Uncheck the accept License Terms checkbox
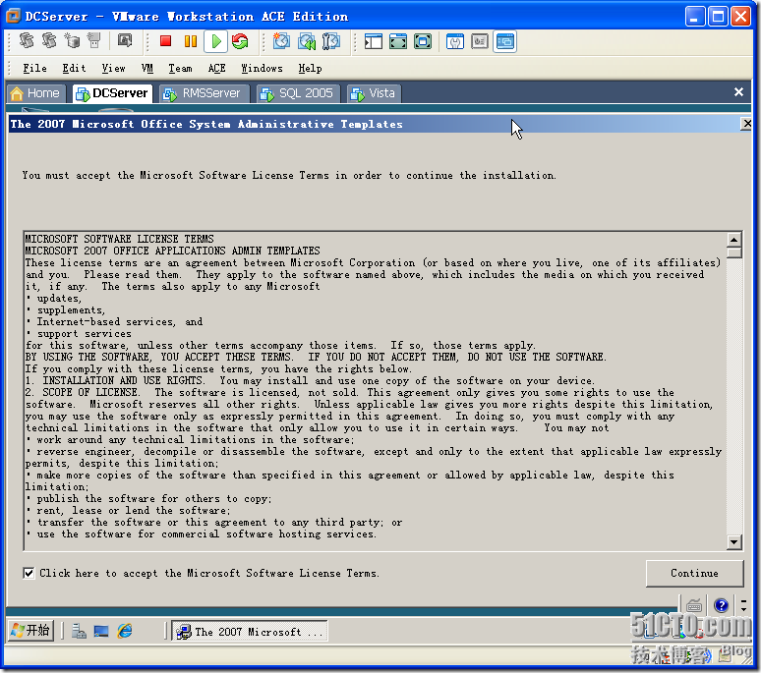 point(29,573)
